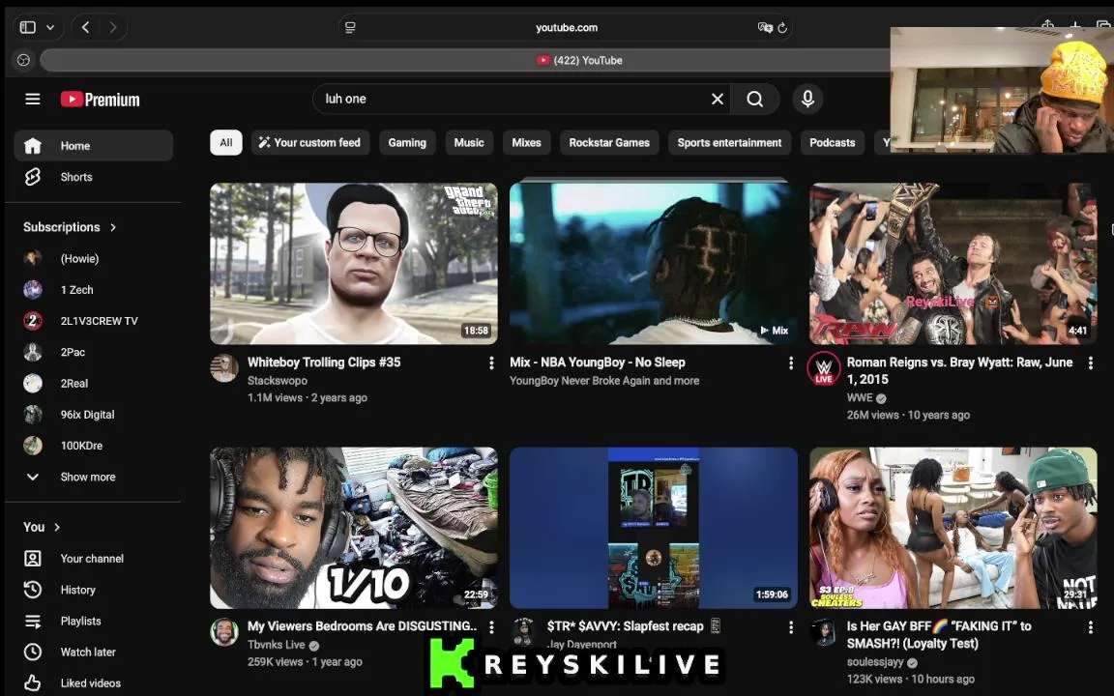1114x696 pixels.
Task: Reload page in Safari address bar
Action: 782,28
